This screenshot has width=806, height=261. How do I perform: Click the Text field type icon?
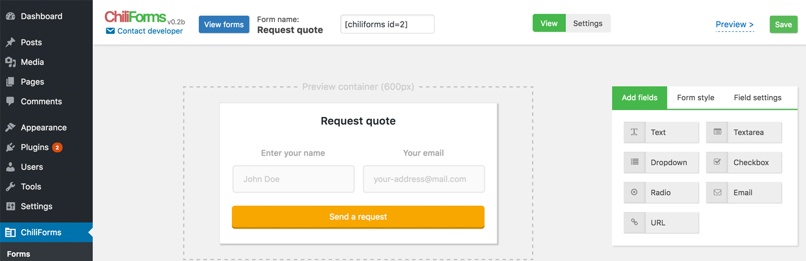point(634,133)
